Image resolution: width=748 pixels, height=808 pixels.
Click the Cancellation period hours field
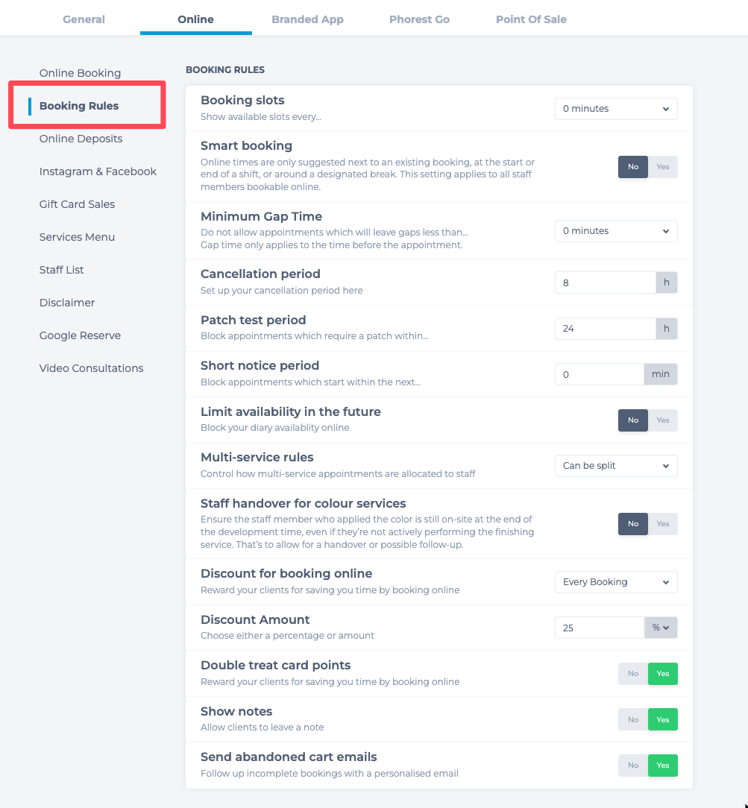point(606,283)
